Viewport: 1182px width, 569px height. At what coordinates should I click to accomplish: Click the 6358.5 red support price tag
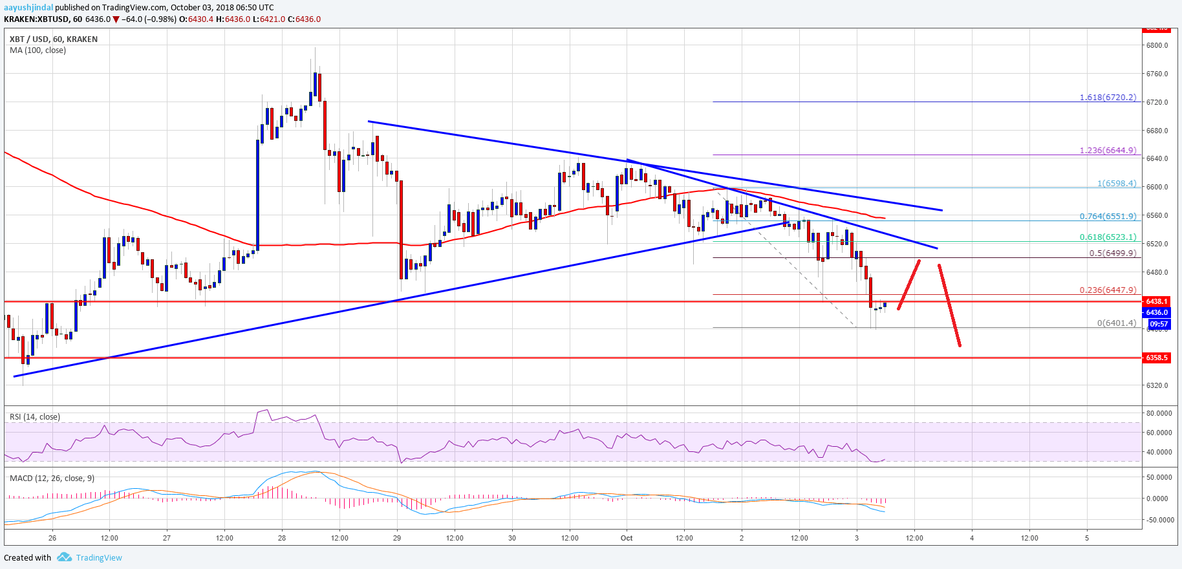point(1156,358)
